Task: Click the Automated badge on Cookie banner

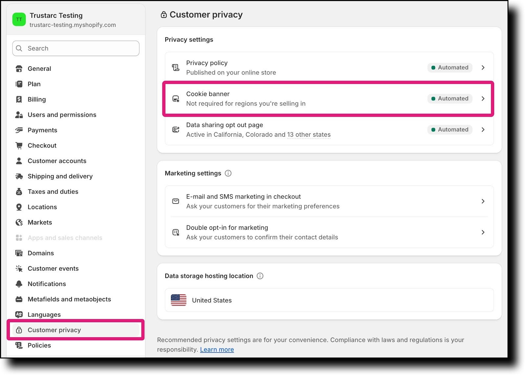Action: pyautogui.click(x=450, y=99)
